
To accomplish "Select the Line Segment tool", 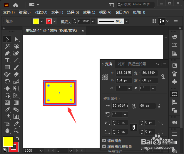I will [x=16, y=60].
